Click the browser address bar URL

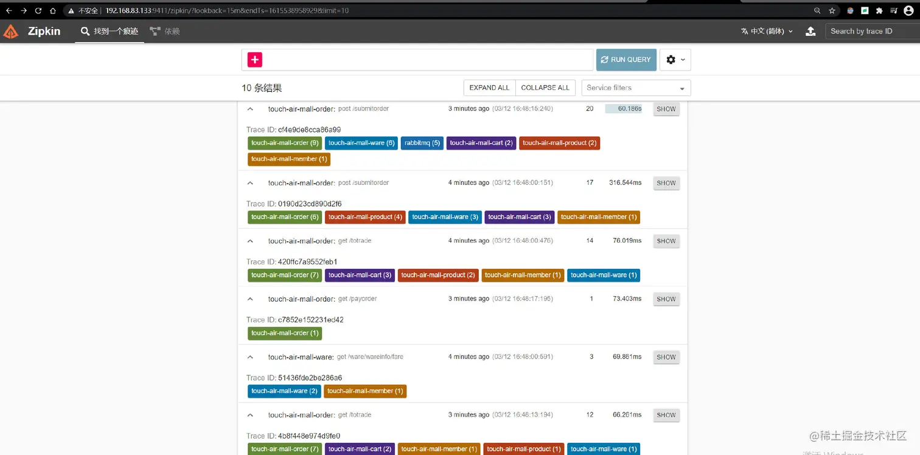(227, 11)
